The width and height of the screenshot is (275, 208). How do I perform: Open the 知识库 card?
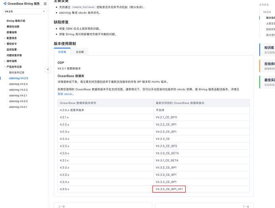267,50
